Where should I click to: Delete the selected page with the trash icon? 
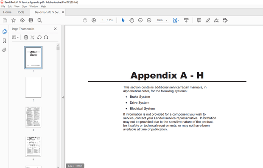tap(26, 37)
